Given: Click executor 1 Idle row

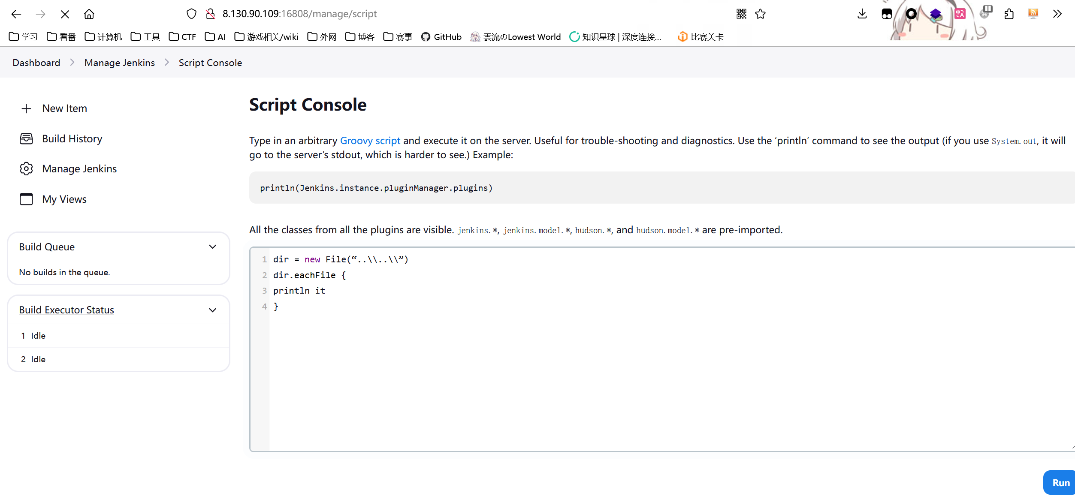Looking at the screenshot, I should click(118, 336).
